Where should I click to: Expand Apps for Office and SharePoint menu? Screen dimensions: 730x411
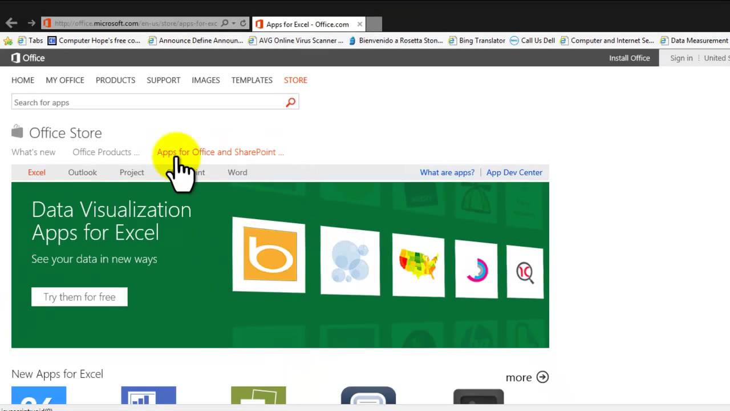[x=220, y=152]
